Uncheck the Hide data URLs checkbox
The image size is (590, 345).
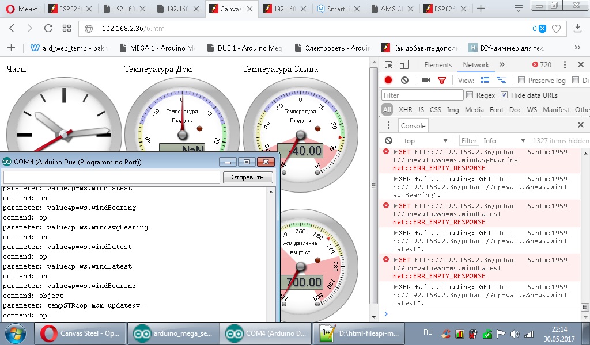point(504,95)
